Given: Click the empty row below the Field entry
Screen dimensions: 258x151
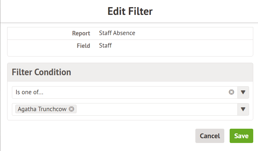Looking at the screenshot, I should 128,54.
